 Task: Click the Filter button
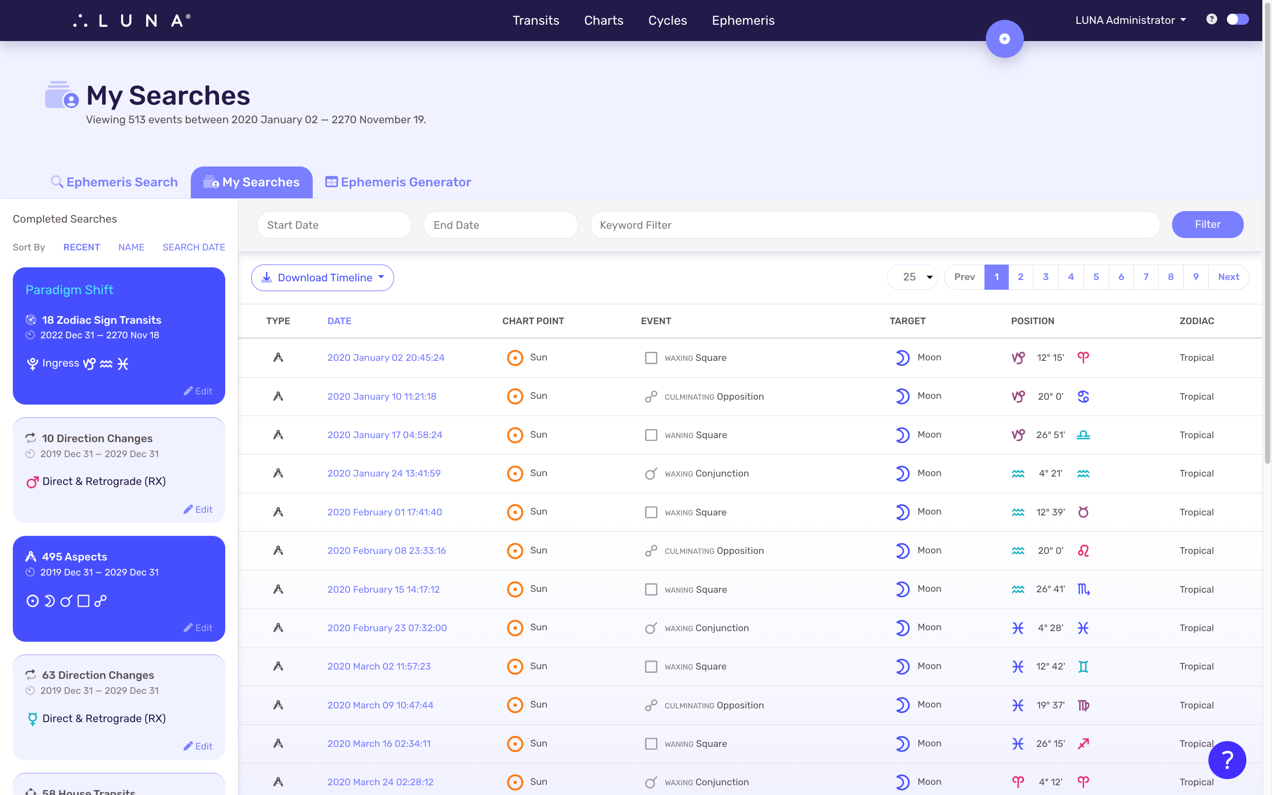[x=1208, y=224]
